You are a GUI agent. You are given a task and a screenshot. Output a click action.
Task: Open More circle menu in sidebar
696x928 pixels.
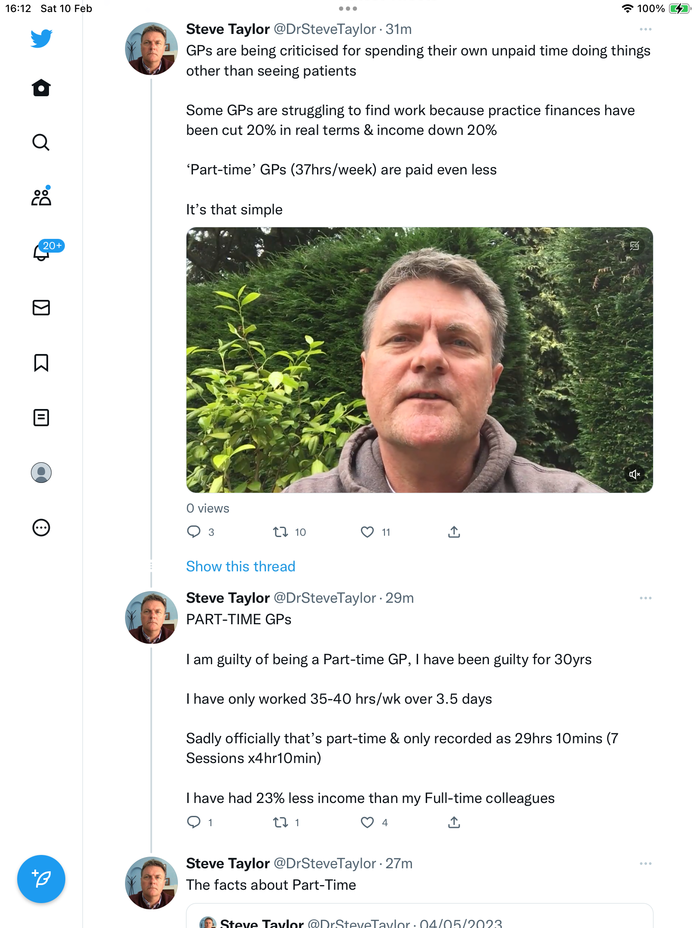tap(41, 528)
